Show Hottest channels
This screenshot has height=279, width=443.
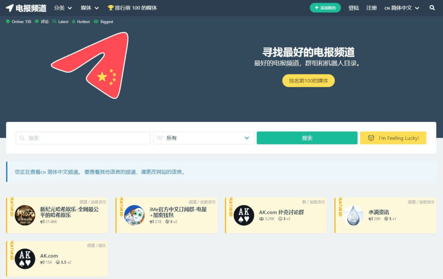coord(81,22)
